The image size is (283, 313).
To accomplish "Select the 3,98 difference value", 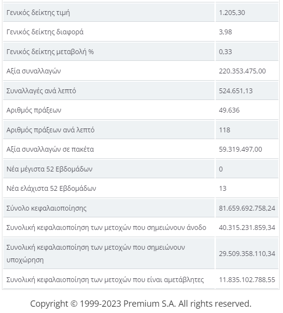I will tap(226, 32).
